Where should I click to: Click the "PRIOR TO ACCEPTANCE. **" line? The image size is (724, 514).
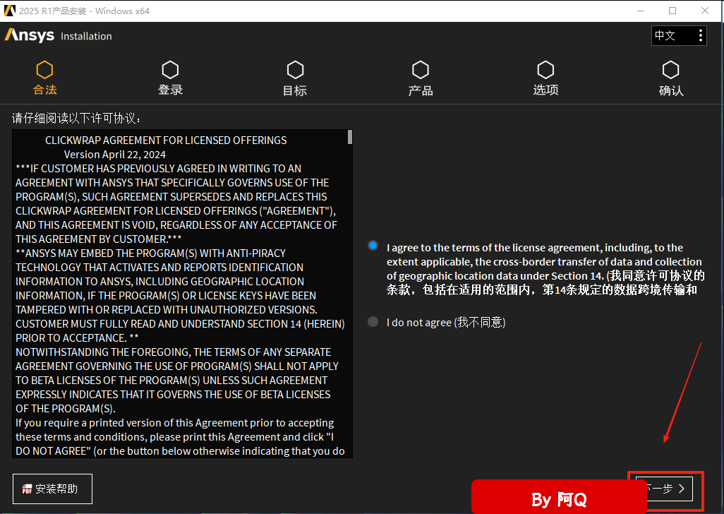tap(77, 338)
